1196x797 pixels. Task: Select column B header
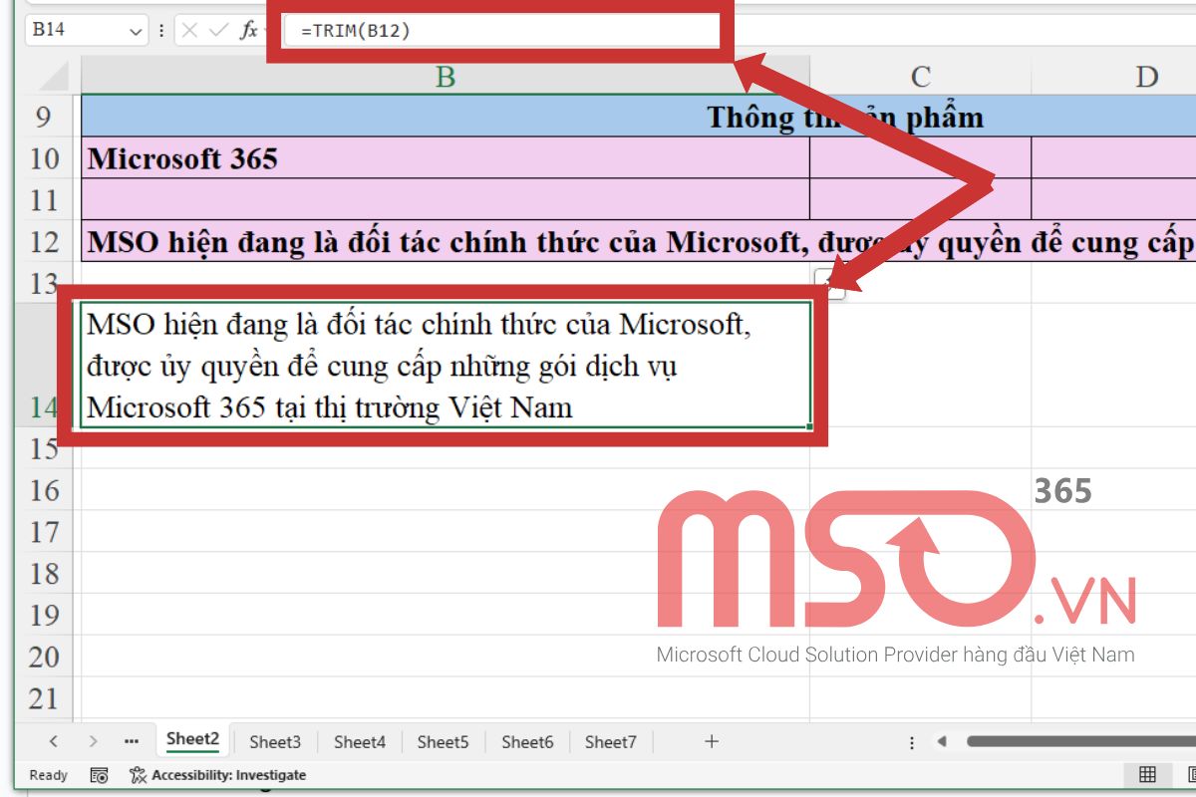(x=446, y=76)
